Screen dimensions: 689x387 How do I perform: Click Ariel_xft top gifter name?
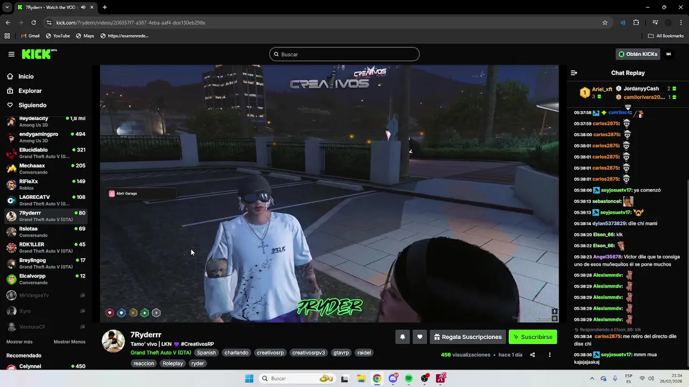point(602,89)
